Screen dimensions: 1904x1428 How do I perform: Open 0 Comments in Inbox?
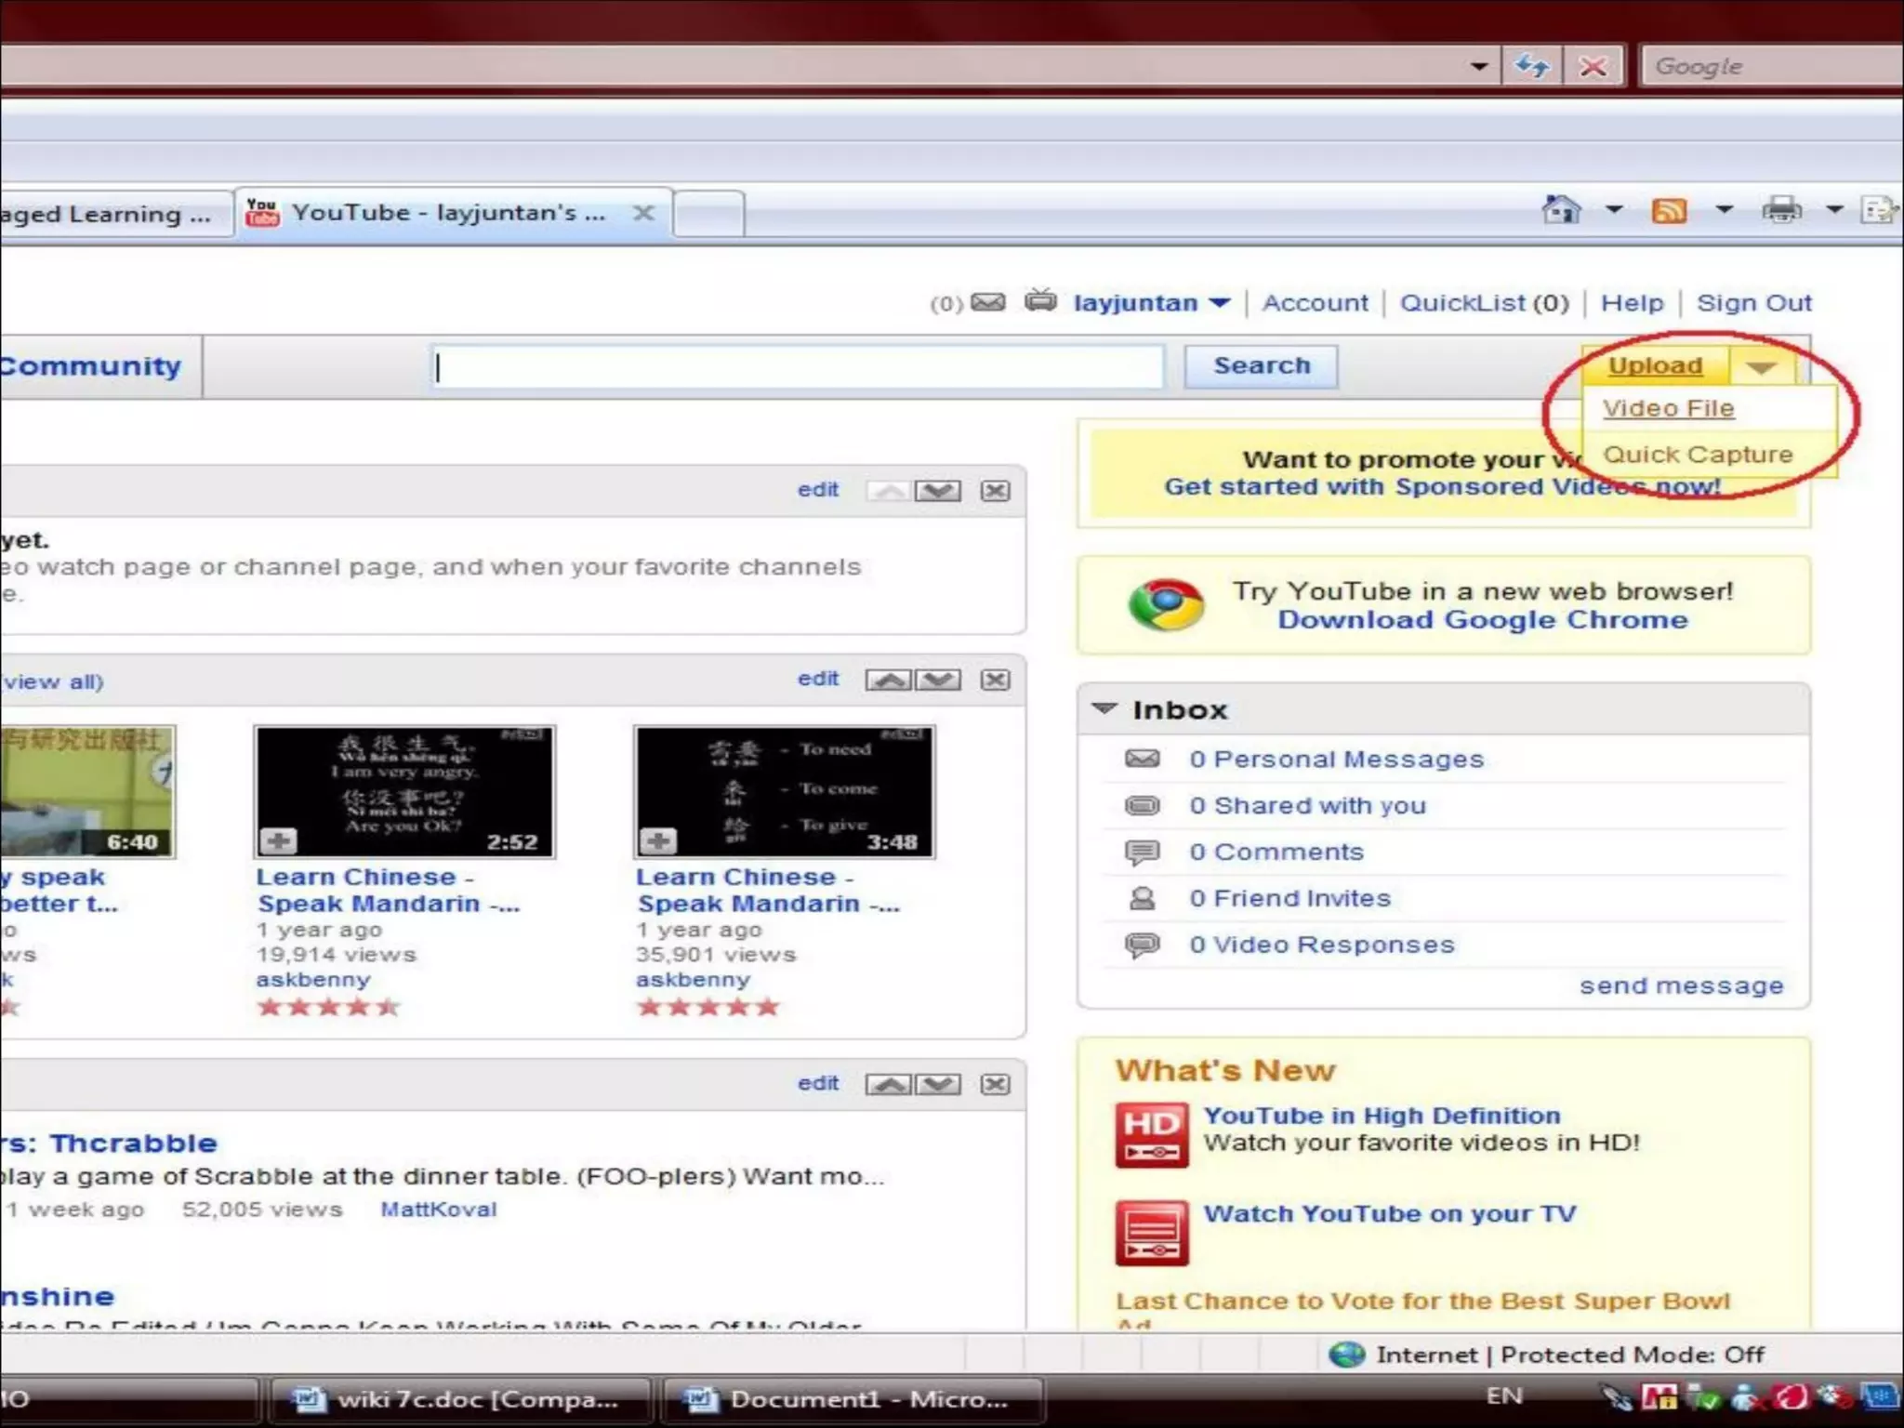(x=1276, y=853)
